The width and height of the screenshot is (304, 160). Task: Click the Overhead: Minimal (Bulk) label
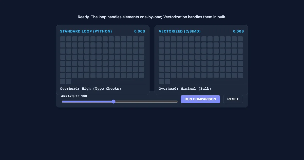[x=185, y=89]
